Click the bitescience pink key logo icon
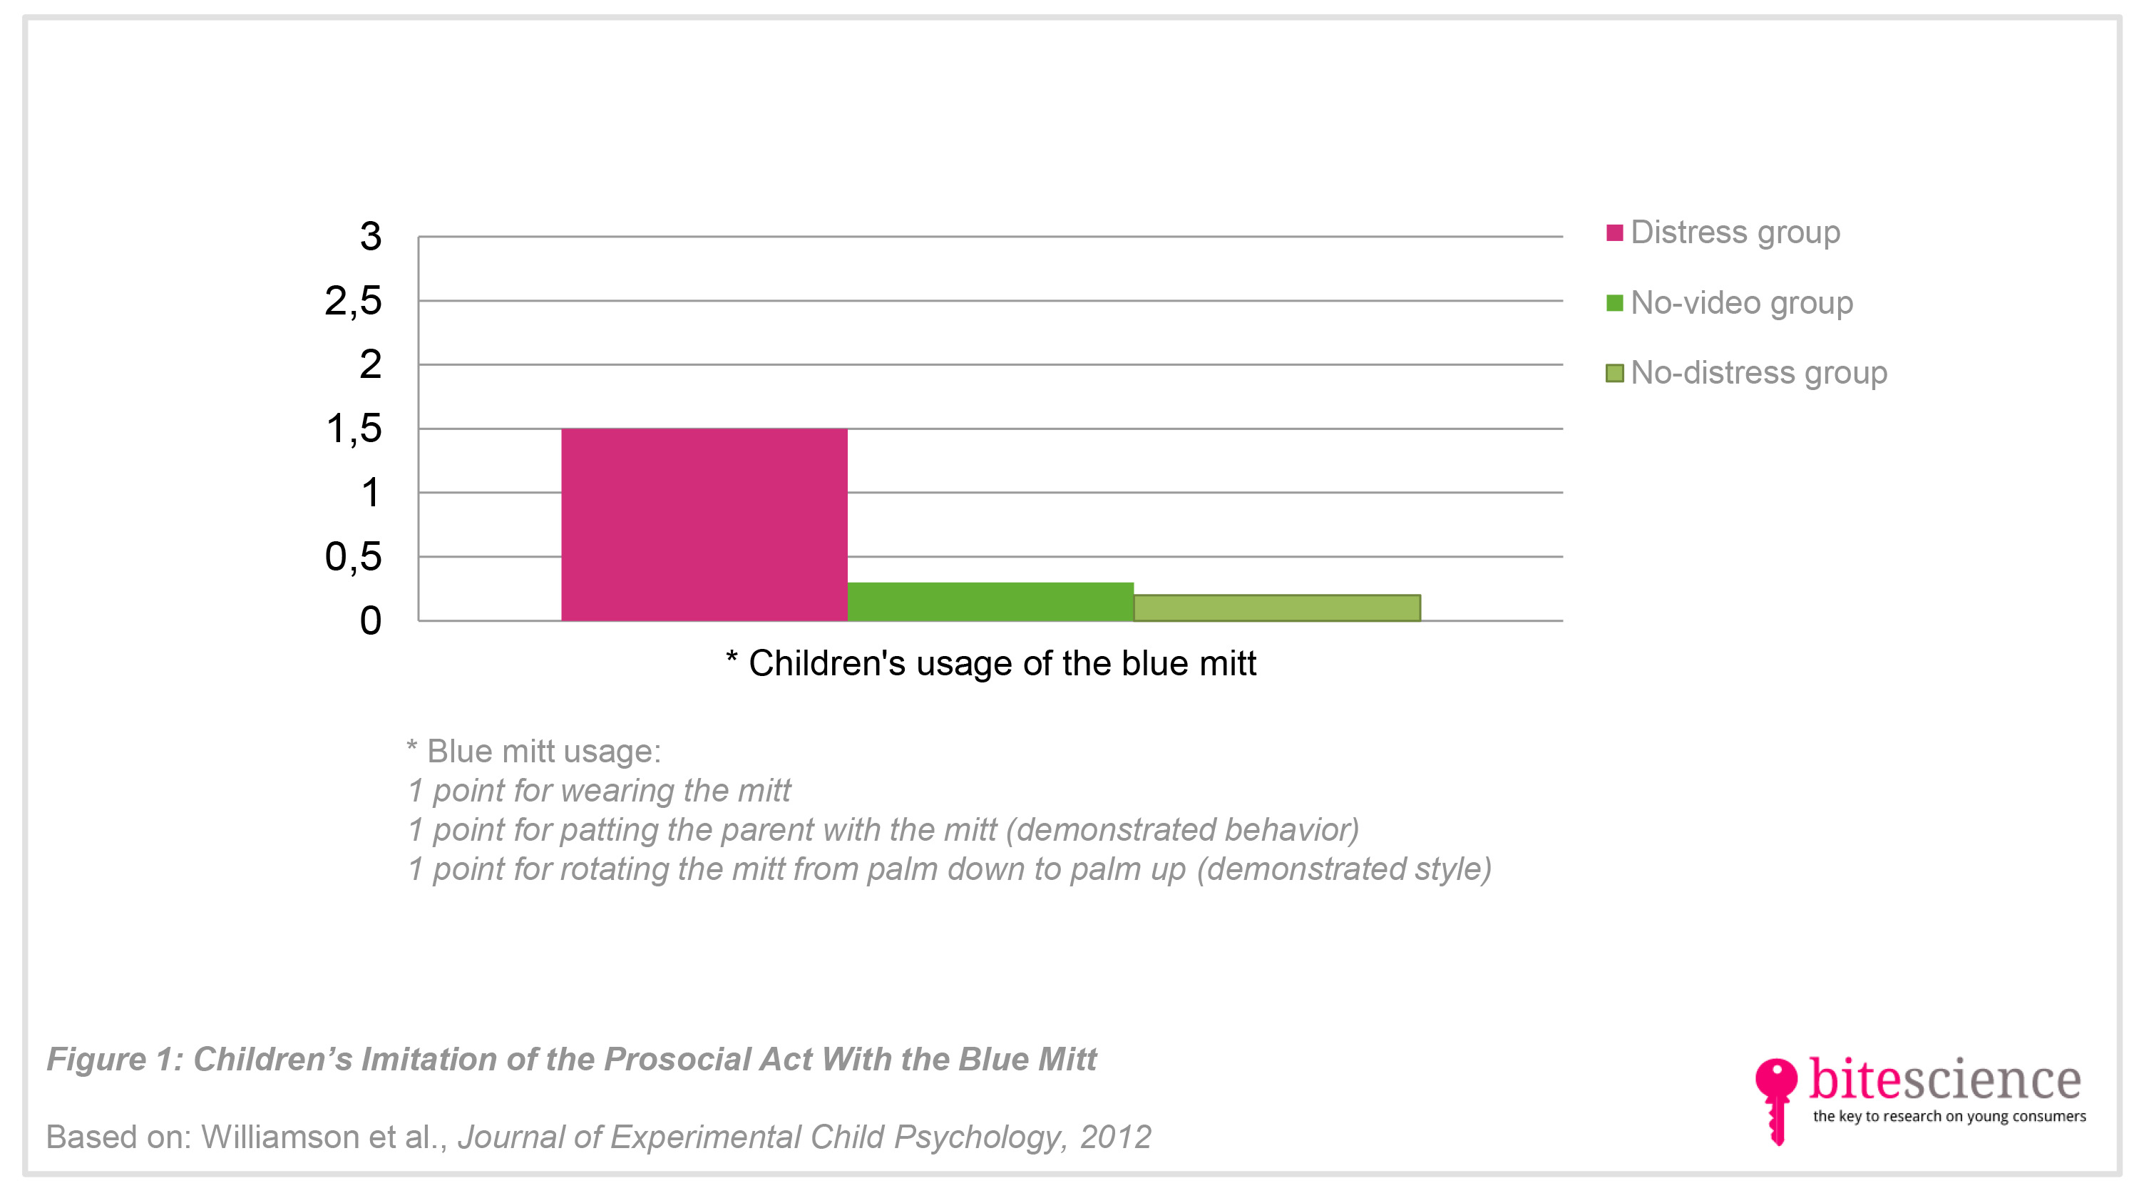Viewport: 2139px width, 1203px height. click(1776, 1101)
